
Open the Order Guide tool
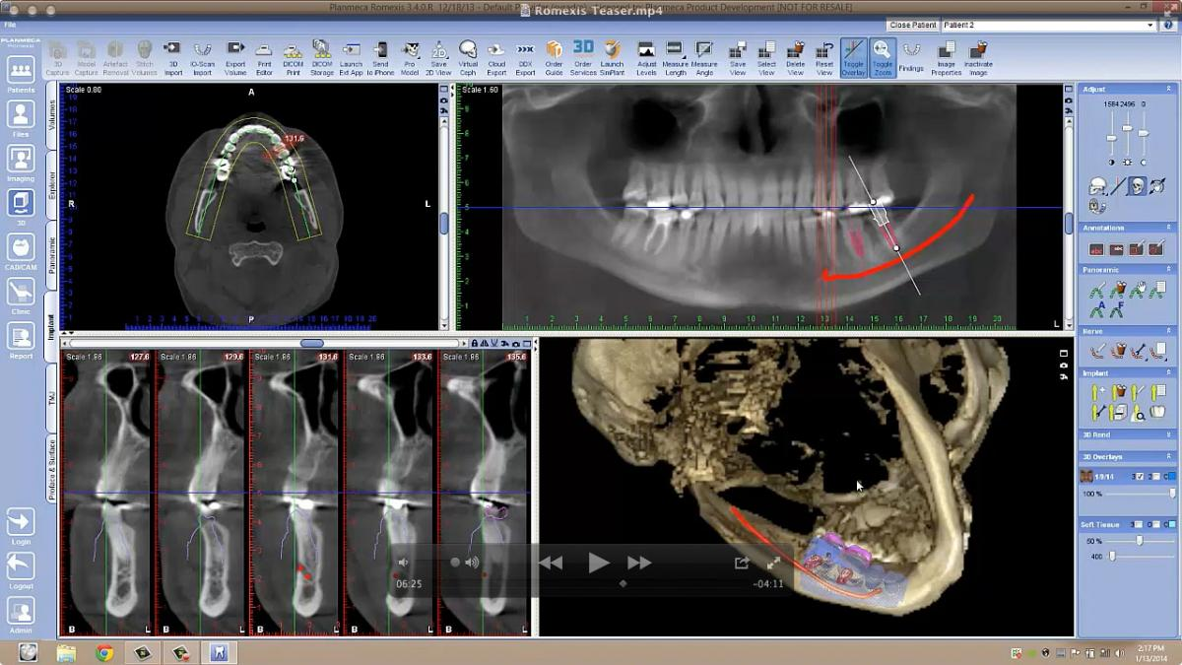pyautogui.click(x=555, y=58)
